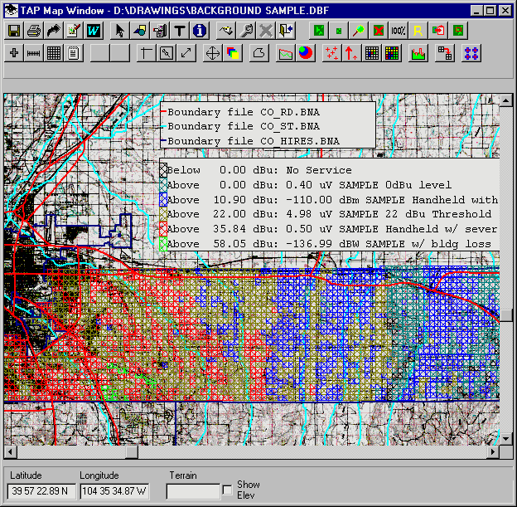Viewport: 517px width, 507px height.
Task: Click the Latitude value field
Action: click(x=41, y=491)
